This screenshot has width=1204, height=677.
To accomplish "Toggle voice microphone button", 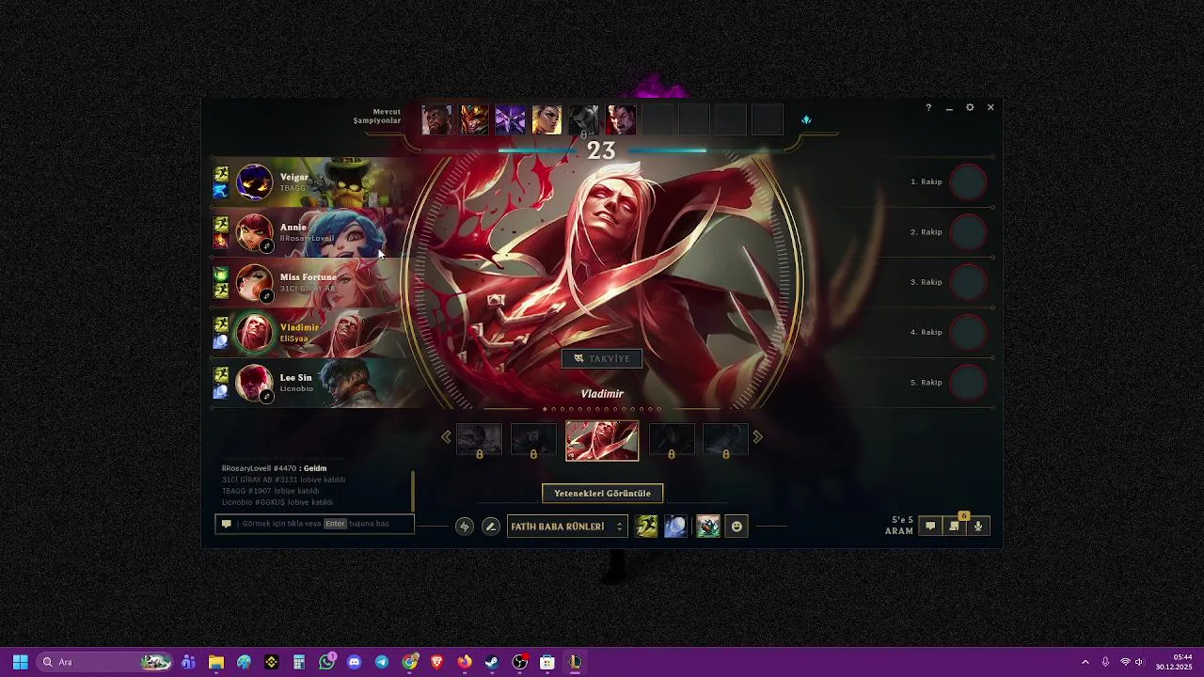I will [978, 527].
